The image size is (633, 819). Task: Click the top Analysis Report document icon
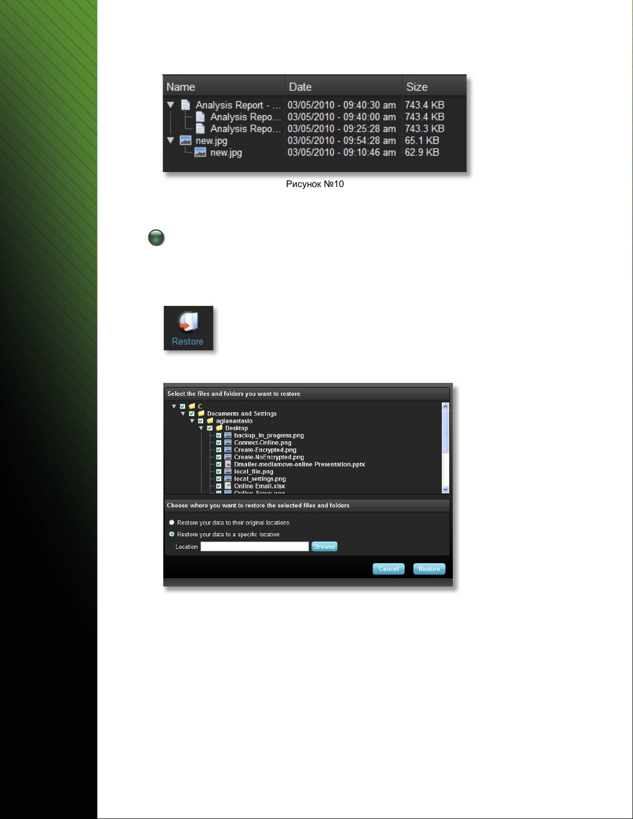[x=186, y=105]
